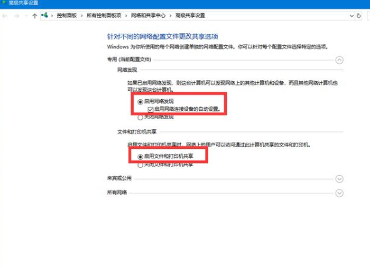This screenshot has width=370, height=268.
Task: Click the 专用 (当前配置文件) label
Action: 129,59
